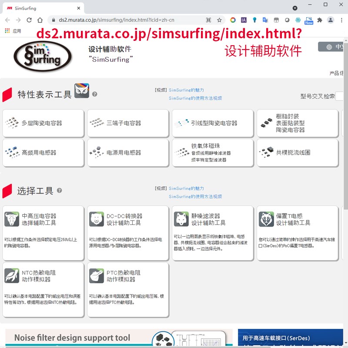Click the 静噪滤波器 设计辅助工具 title
The width and height of the screenshot is (348, 348).
click(x=208, y=219)
